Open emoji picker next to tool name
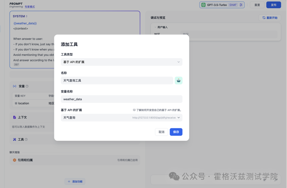Screen dimensions: 287x188 click(178, 80)
